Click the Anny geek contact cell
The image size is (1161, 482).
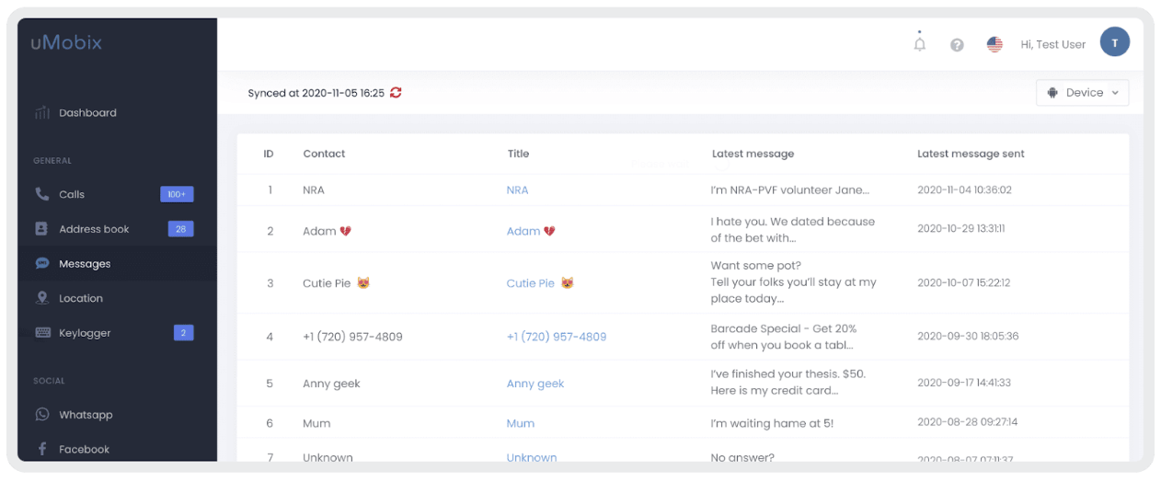click(331, 384)
